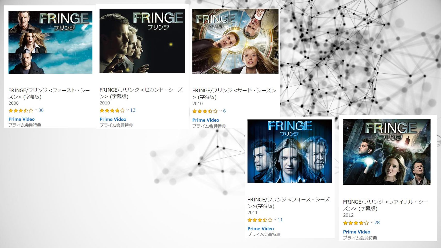The height and width of the screenshot is (248, 441).
Task: Open the 36 reviews count link
Action: click(x=41, y=110)
